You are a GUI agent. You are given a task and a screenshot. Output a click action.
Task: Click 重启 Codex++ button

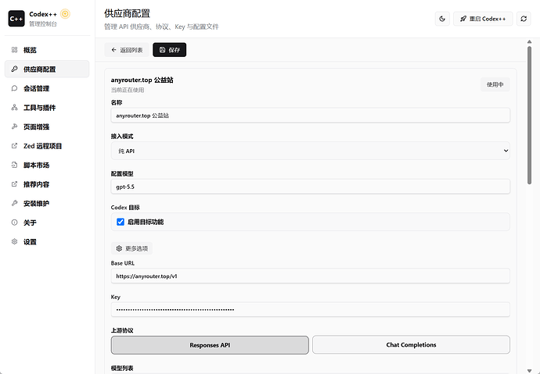(483, 19)
